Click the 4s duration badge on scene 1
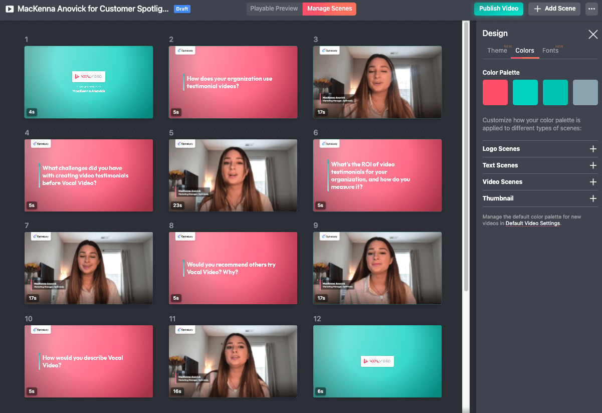This screenshot has height=413, width=602. [31, 112]
